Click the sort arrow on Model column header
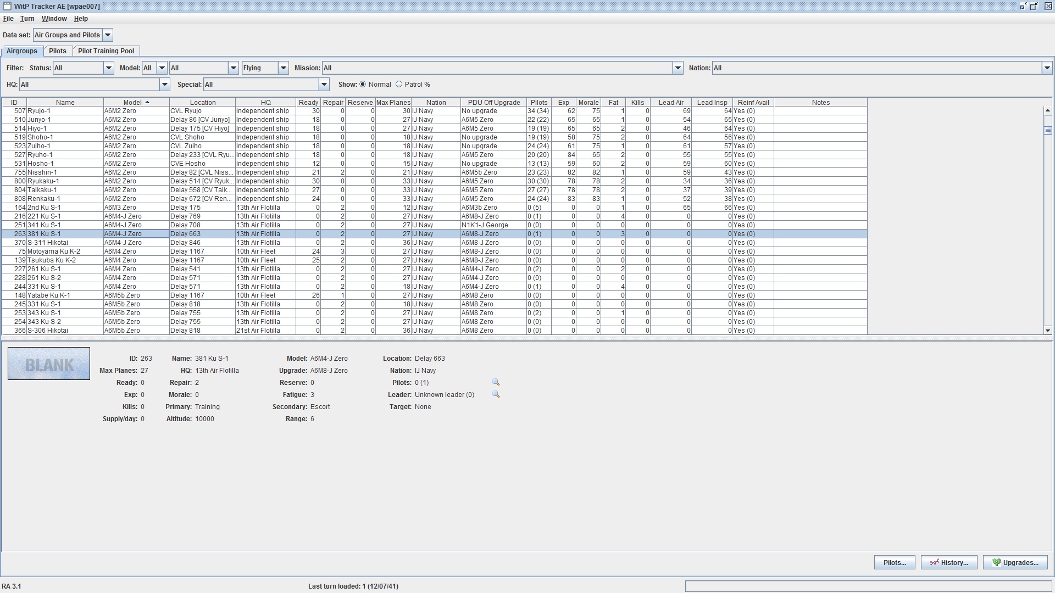This screenshot has height=593, width=1055. pos(147,102)
